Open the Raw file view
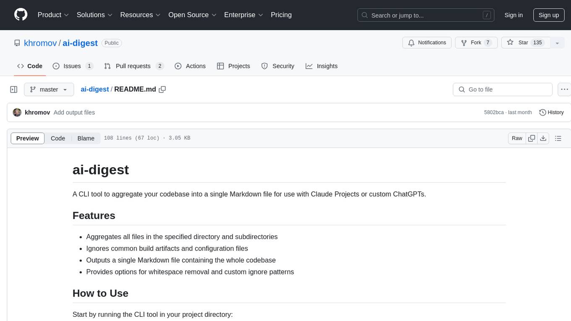 coord(517,138)
